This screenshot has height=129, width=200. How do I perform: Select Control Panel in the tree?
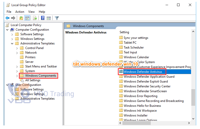(34, 48)
